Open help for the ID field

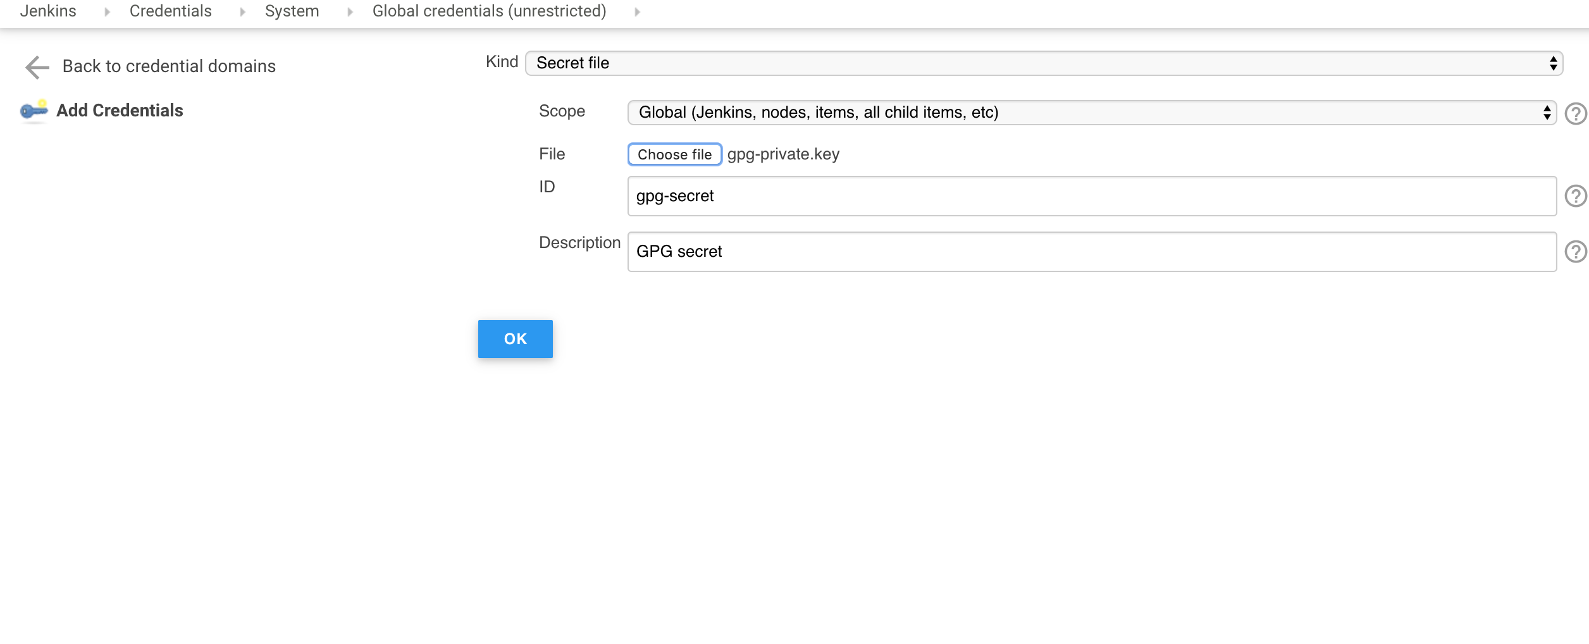pyautogui.click(x=1575, y=196)
